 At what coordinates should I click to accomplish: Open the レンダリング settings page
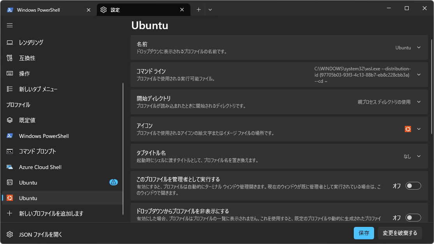point(31,42)
